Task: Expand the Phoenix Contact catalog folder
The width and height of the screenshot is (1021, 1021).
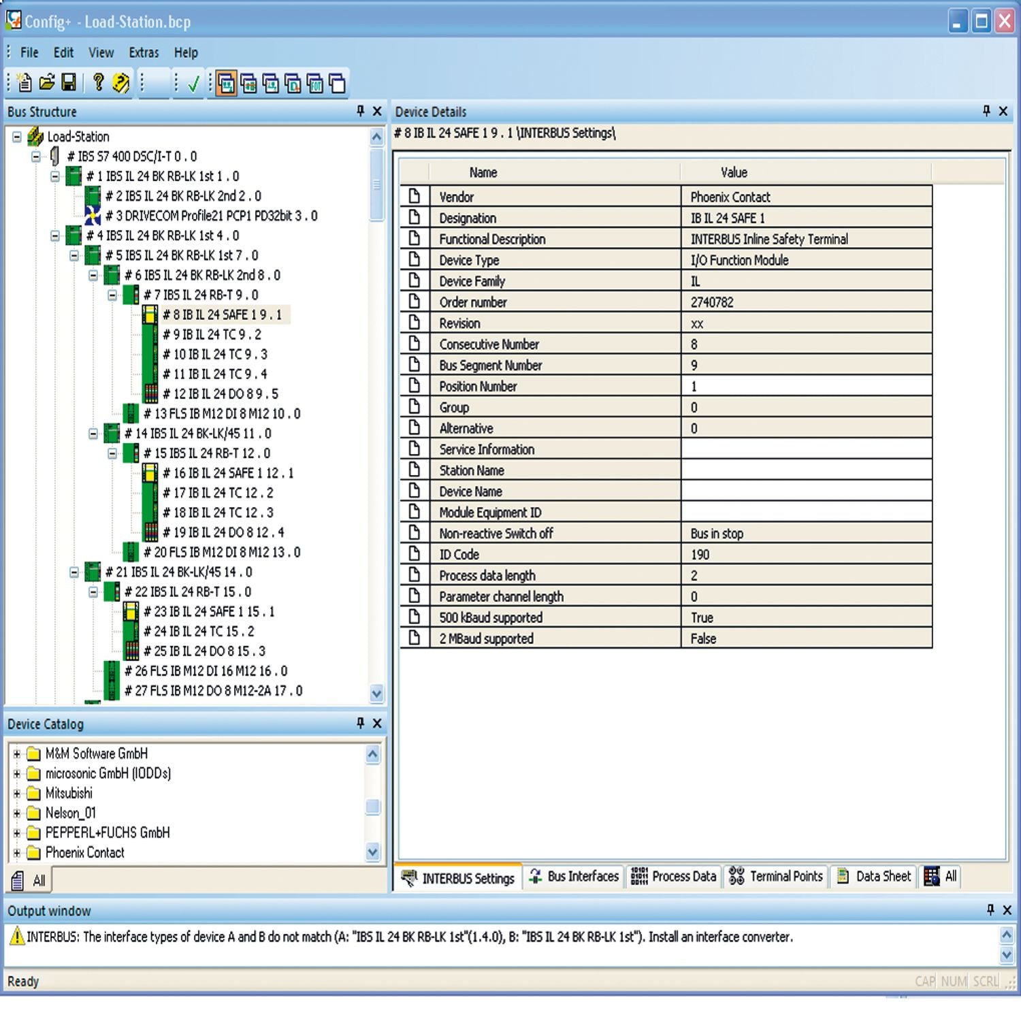Action: coord(17,852)
